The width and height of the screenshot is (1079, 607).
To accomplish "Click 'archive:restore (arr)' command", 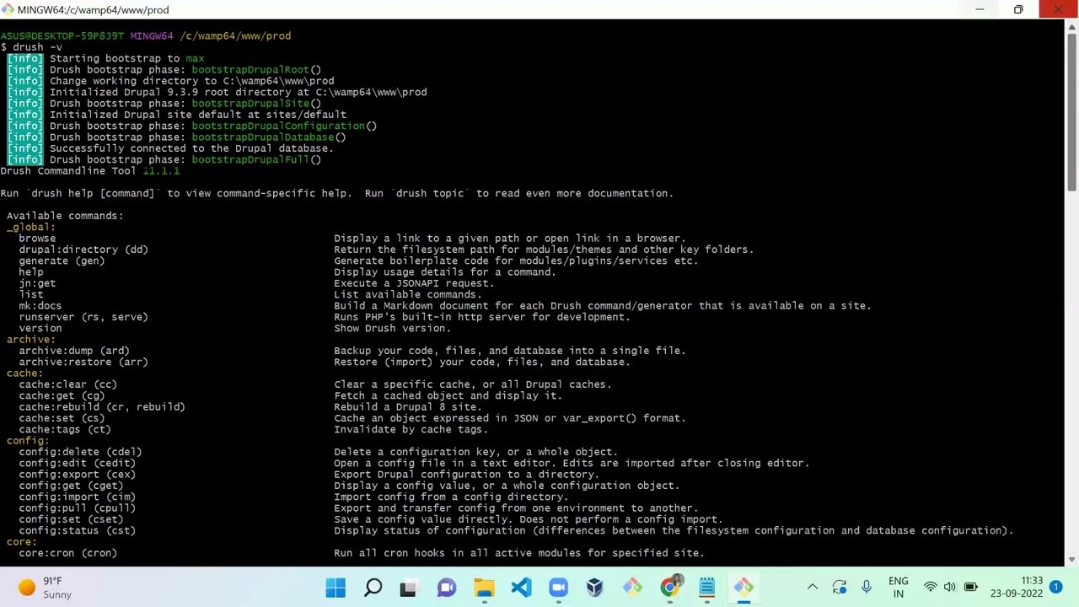I will click(83, 362).
